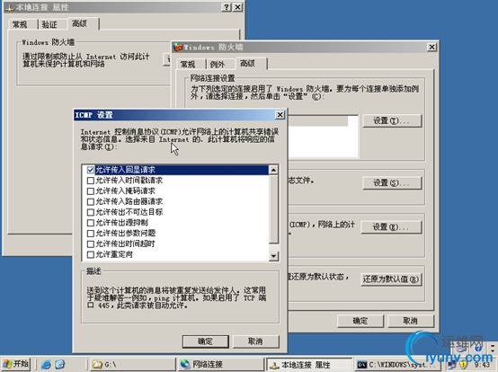Click 设置(E) button for ICMP
The width and height of the screenshot is (498, 372).
391,227
